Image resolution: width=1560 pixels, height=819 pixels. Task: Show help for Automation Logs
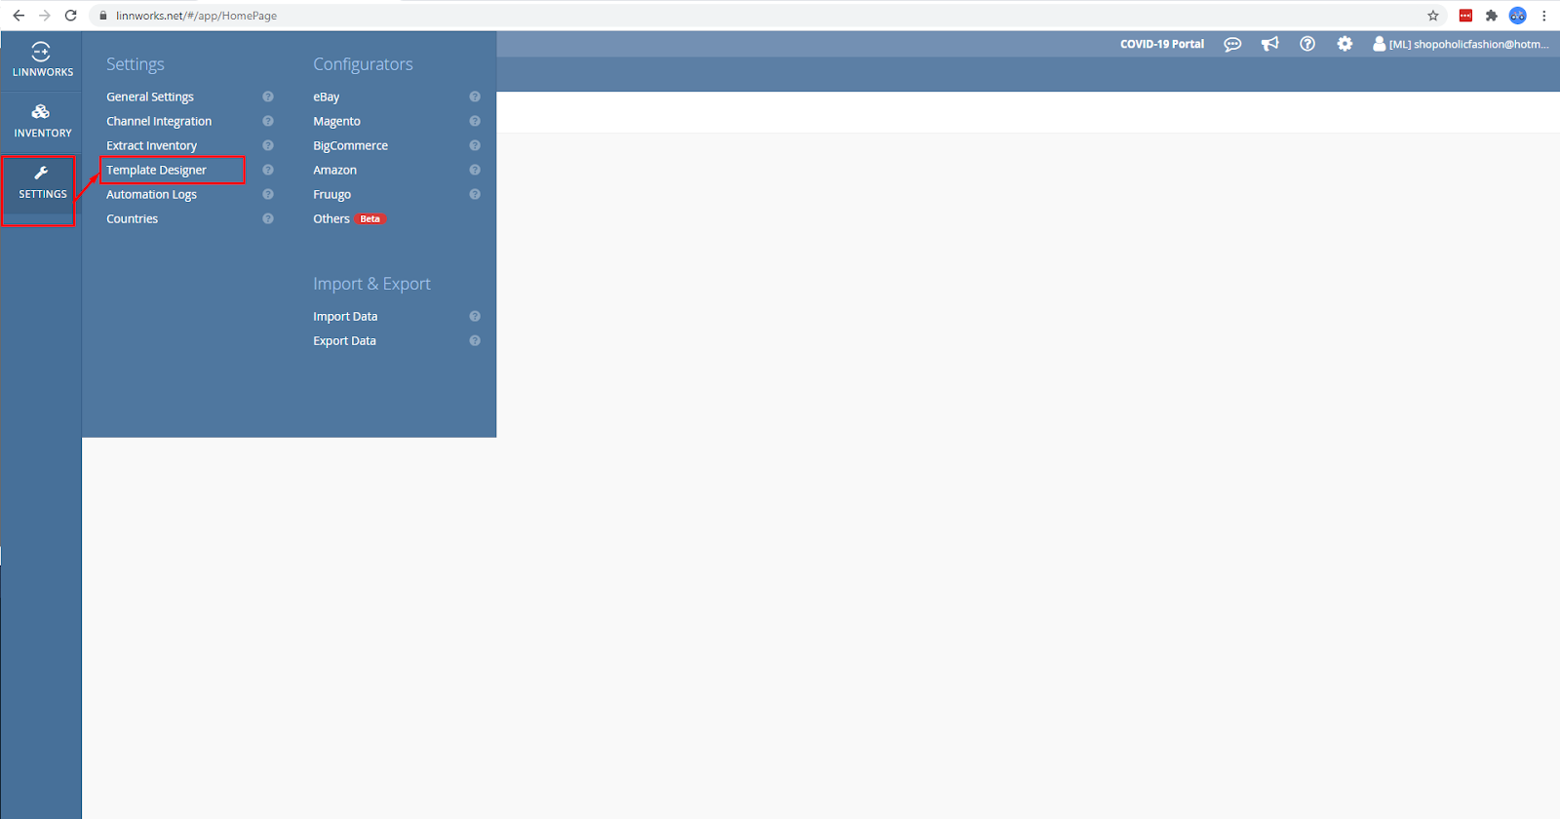(268, 194)
